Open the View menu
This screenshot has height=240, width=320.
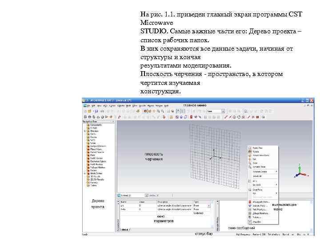pos(99,106)
